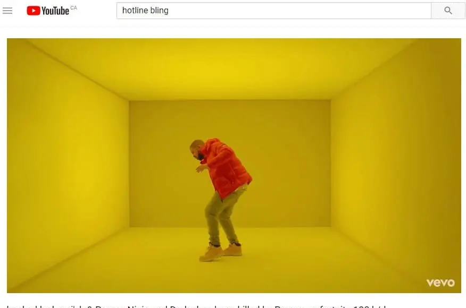Click the dancer's olive pants in the video
Image resolution: width=466 pixels, height=308 pixels.
pos(221,217)
